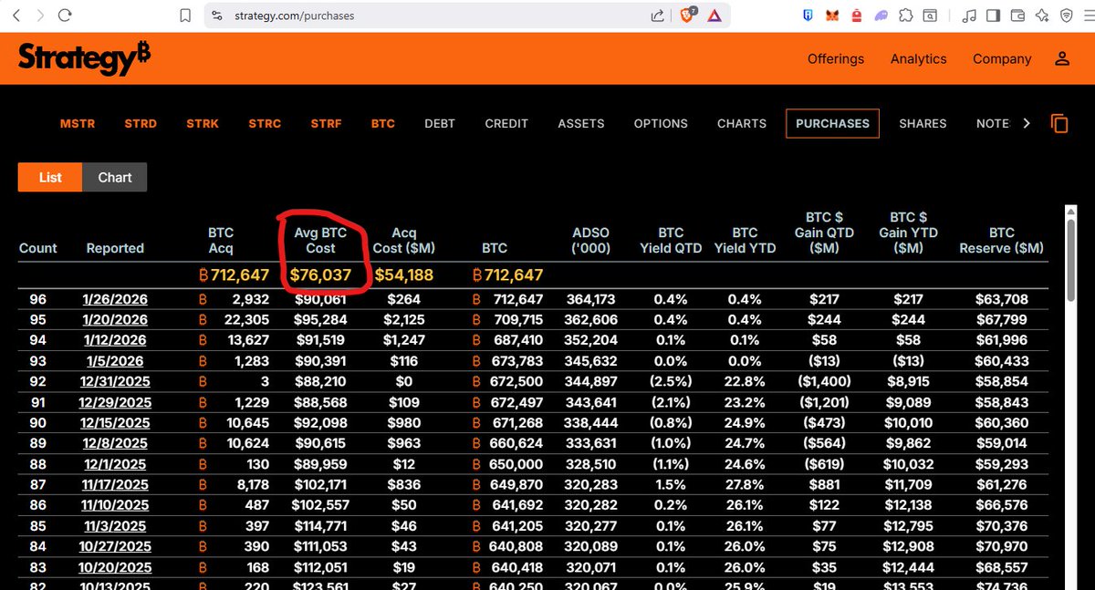
Task: Click the copy icon beside the tabs
Action: [1059, 123]
